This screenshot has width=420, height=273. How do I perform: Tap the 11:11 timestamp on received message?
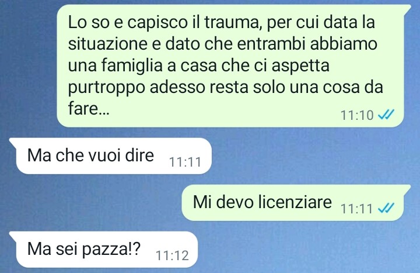coord(185,162)
